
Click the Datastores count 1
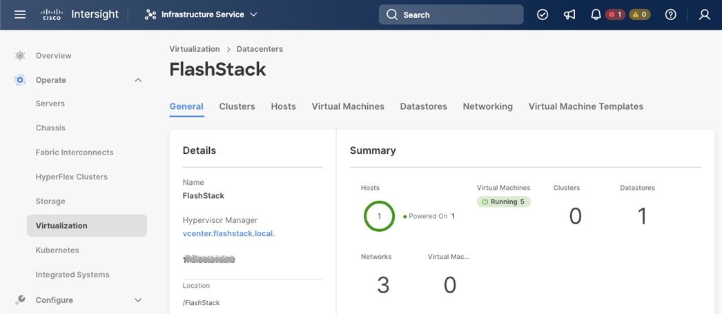click(x=642, y=216)
